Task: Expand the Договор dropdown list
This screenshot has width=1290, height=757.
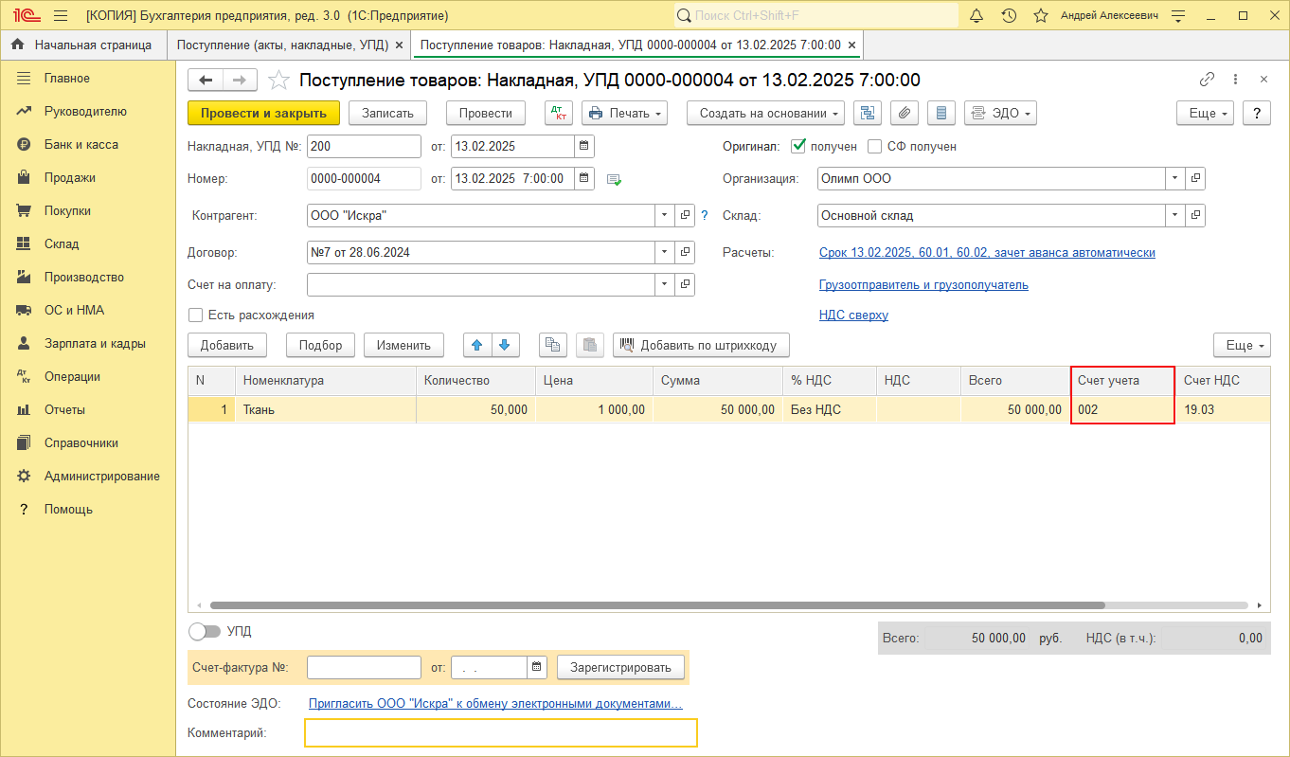Action: [665, 253]
